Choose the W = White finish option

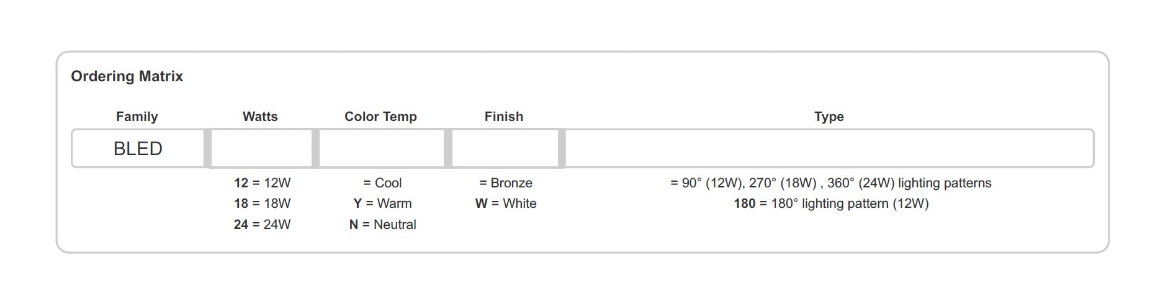point(505,203)
